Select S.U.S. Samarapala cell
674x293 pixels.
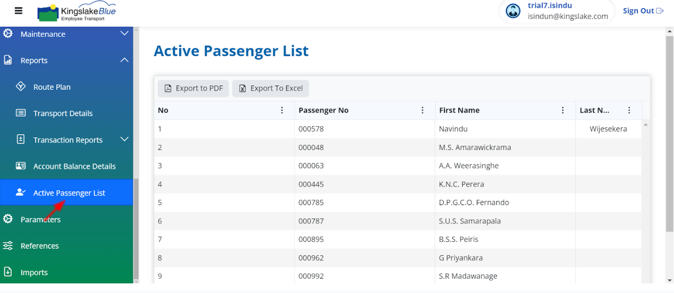tap(470, 221)
